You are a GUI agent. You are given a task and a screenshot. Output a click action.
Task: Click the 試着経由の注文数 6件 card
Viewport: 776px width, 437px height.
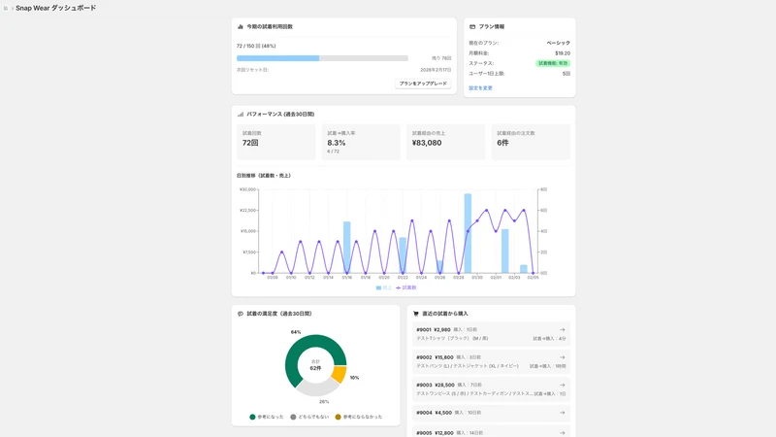pos(531,142)
